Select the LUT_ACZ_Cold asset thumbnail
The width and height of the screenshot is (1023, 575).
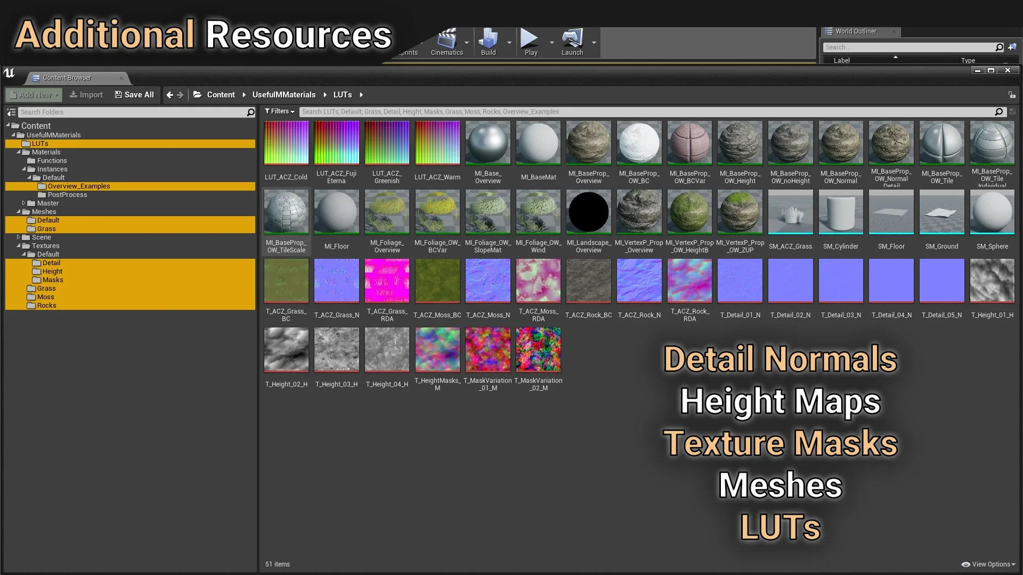286,143
